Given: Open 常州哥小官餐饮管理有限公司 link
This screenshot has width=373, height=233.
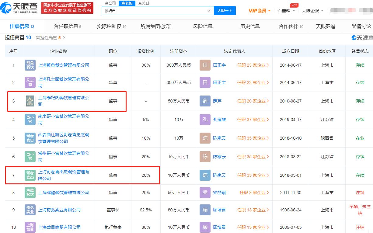Looking at the screenshot, I should [x=64, y=157].
